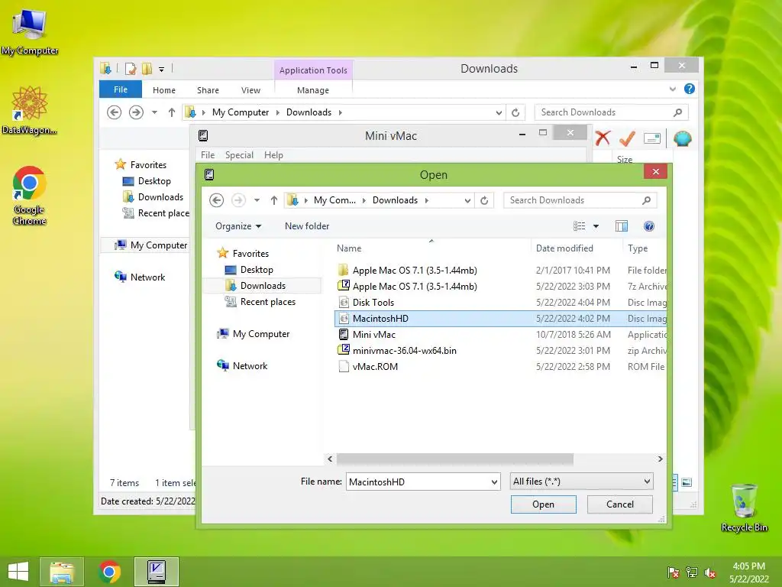Click the Open button

click(544, 504)
